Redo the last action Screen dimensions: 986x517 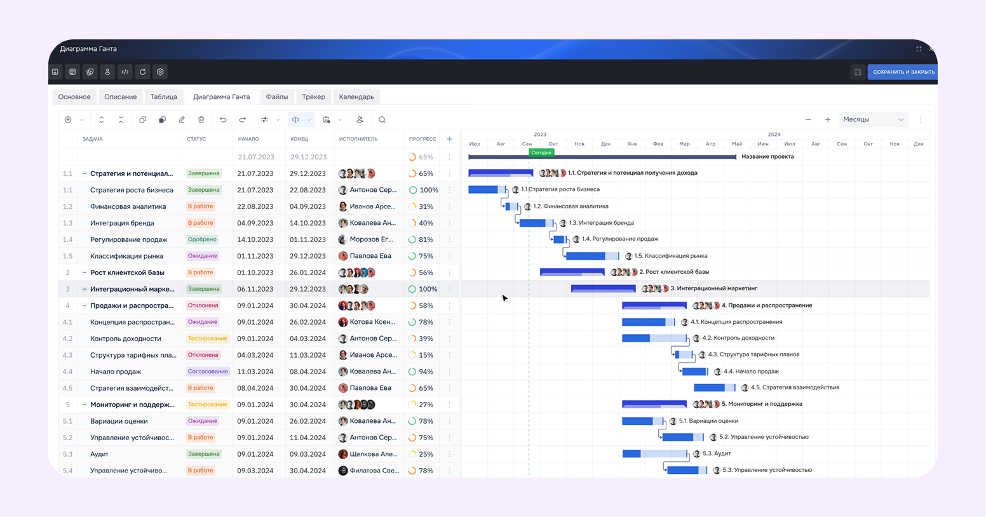(241, 119)
